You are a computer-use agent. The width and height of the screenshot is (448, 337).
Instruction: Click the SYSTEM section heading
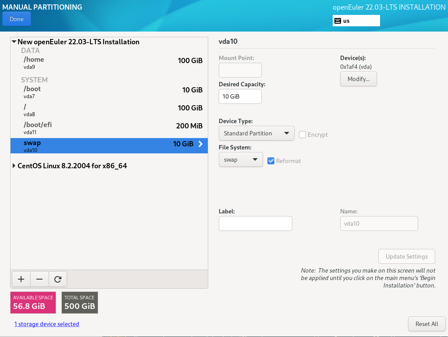(34, 80)
